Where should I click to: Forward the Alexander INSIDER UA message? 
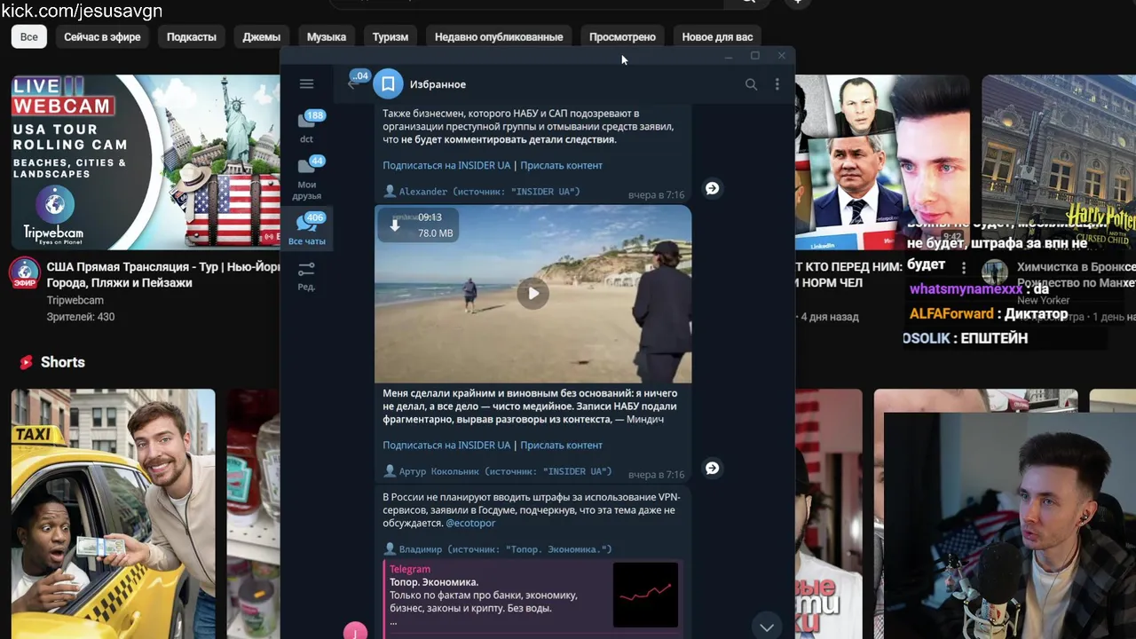click(x=712, y=188)
